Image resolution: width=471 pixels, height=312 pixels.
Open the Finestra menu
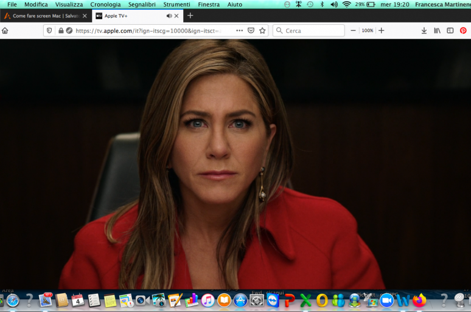click(209, 4)
